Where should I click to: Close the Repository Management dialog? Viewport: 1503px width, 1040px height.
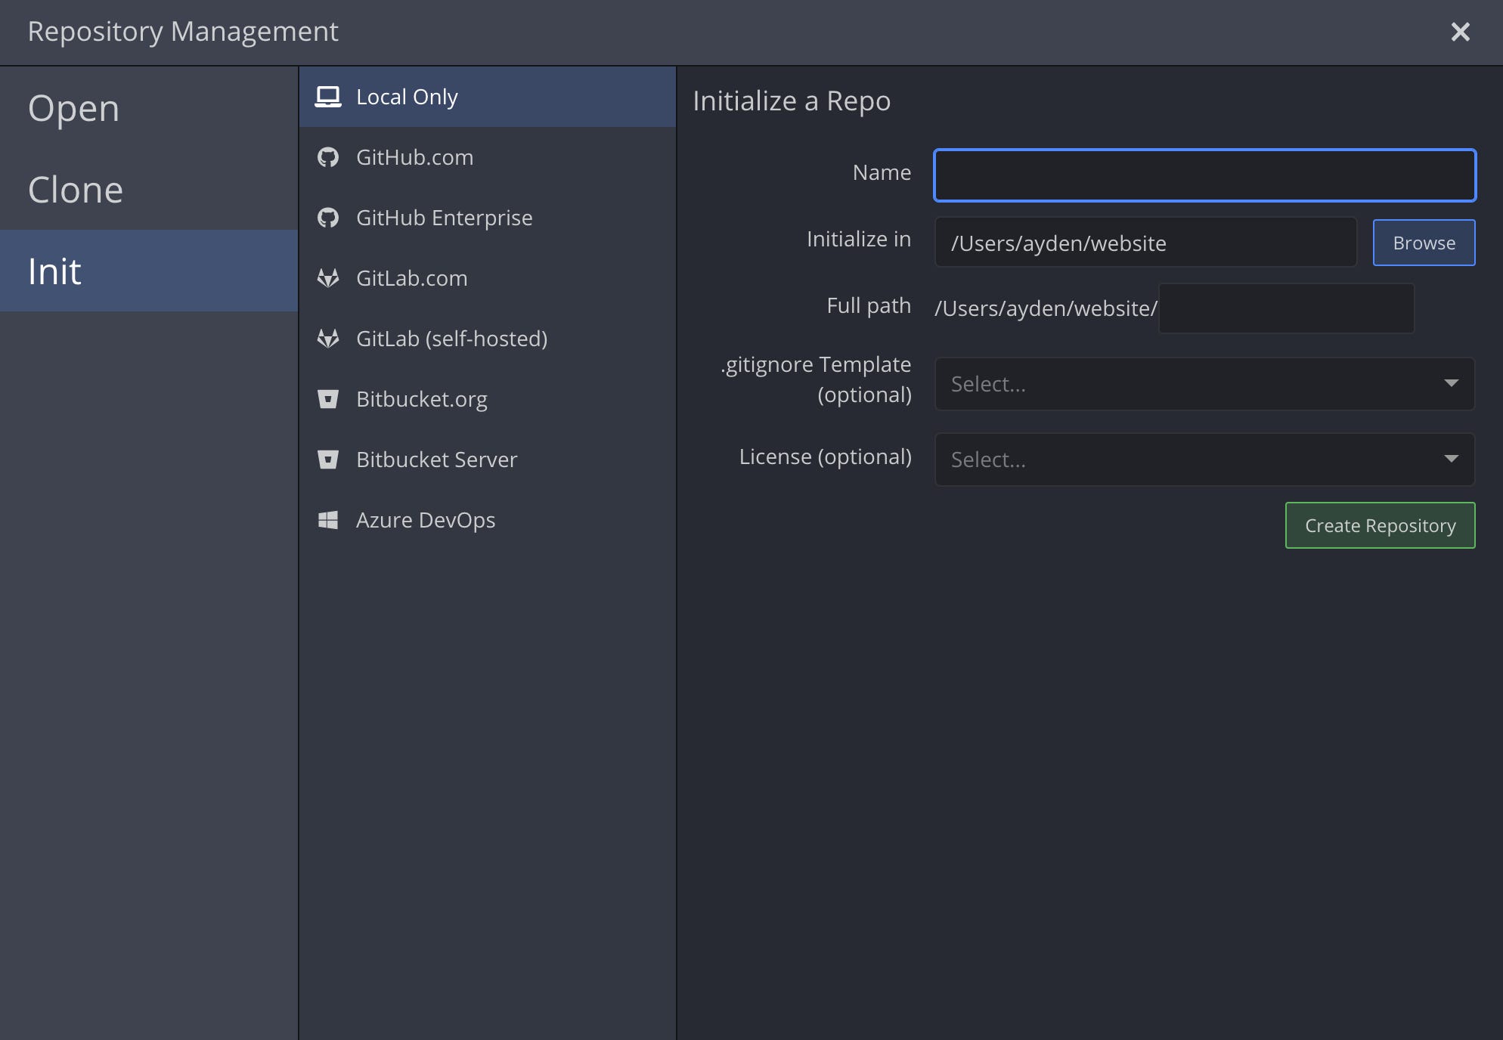[1460, 32]
